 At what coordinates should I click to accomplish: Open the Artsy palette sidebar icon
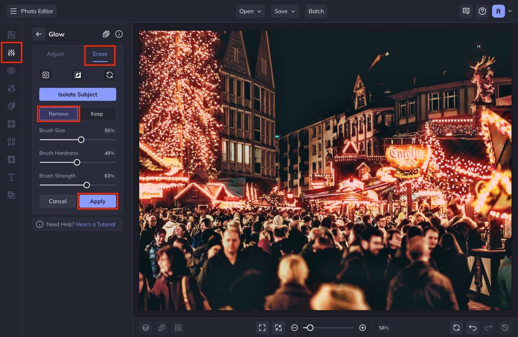[x=11, y=106]
